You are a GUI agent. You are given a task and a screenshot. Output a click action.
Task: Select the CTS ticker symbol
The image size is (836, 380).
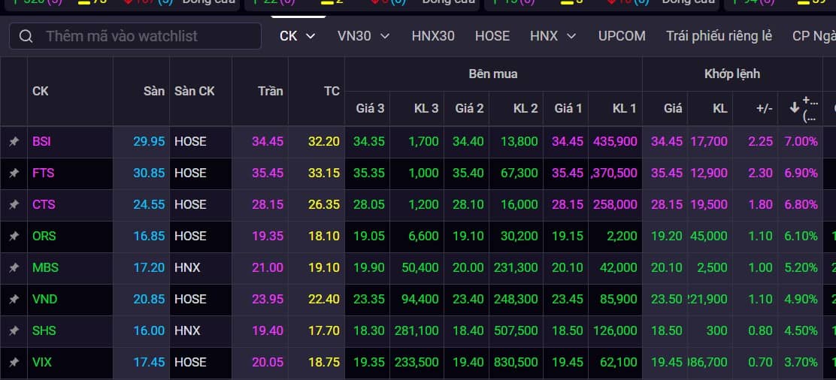click(x=44, y=205)
